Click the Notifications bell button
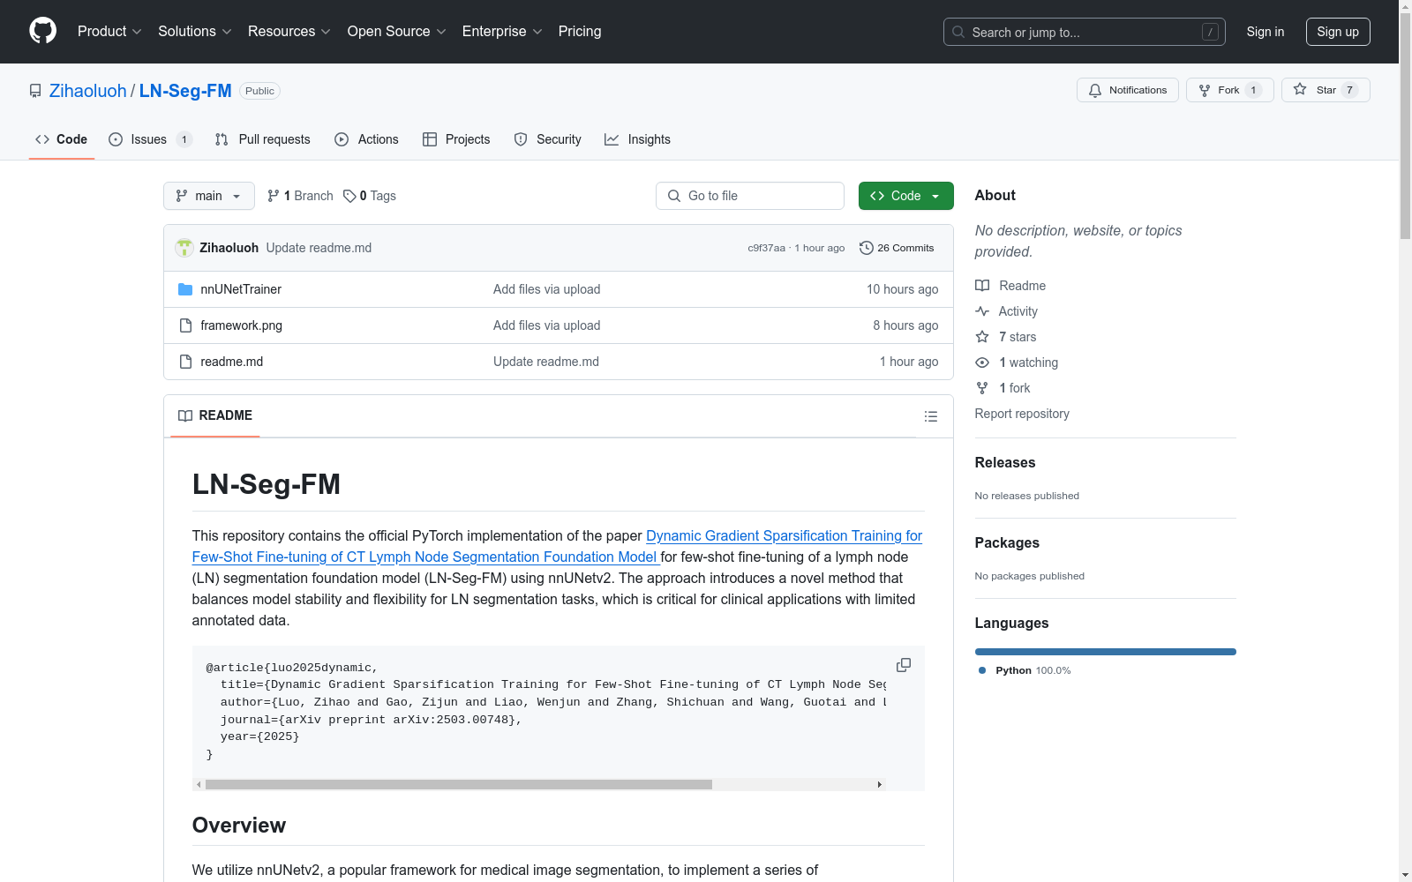 [x=1127, y=90]
